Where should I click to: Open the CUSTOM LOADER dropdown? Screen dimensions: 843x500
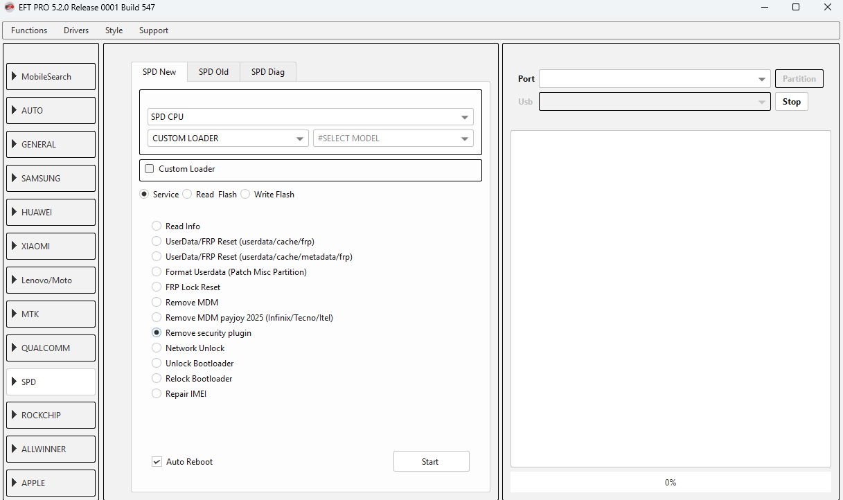(x=228, y=139)
